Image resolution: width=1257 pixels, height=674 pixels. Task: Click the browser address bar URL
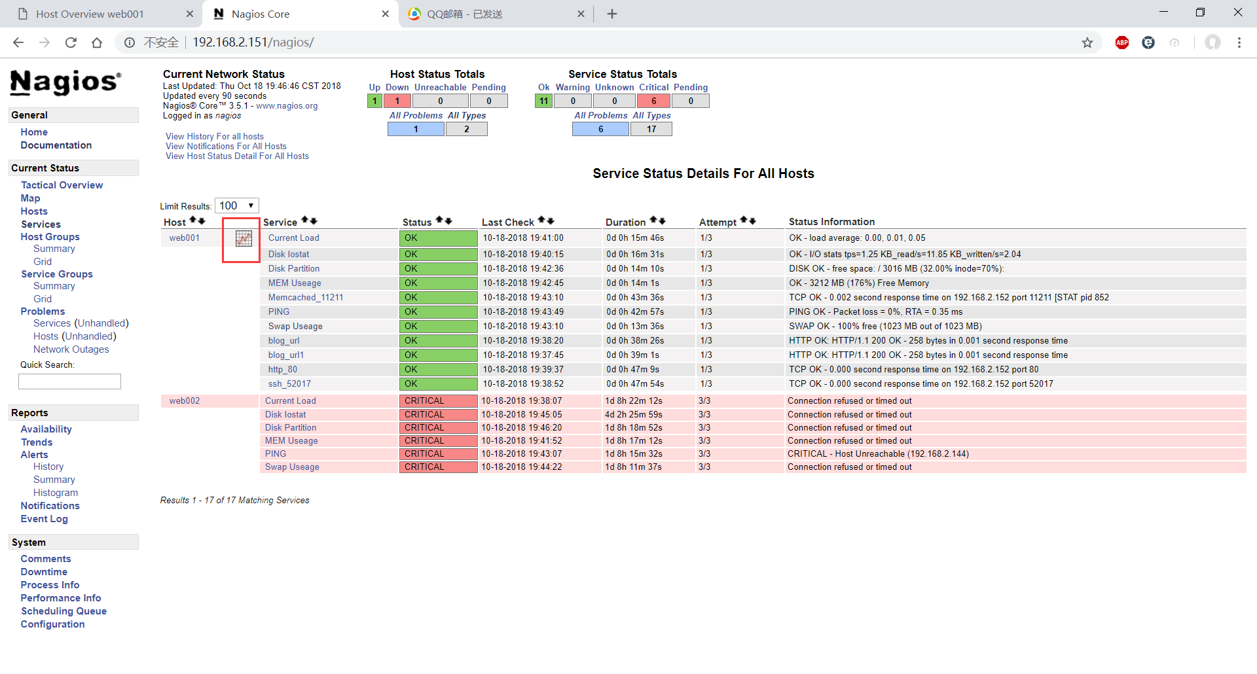click(x=253, y=43)
